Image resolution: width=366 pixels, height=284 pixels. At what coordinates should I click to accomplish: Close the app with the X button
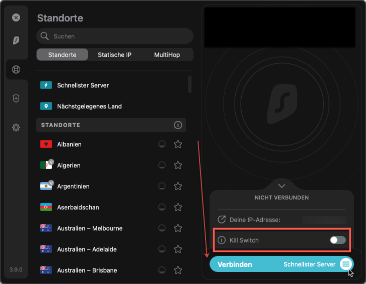coord(16,17)
